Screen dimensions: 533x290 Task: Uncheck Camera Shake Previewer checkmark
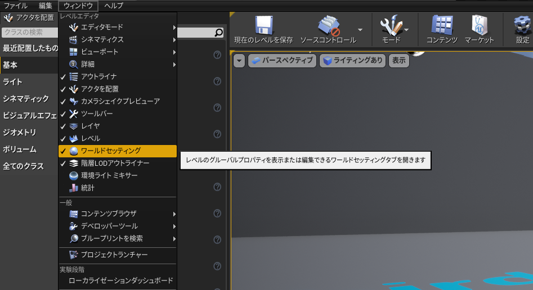(x=63, y=102)
